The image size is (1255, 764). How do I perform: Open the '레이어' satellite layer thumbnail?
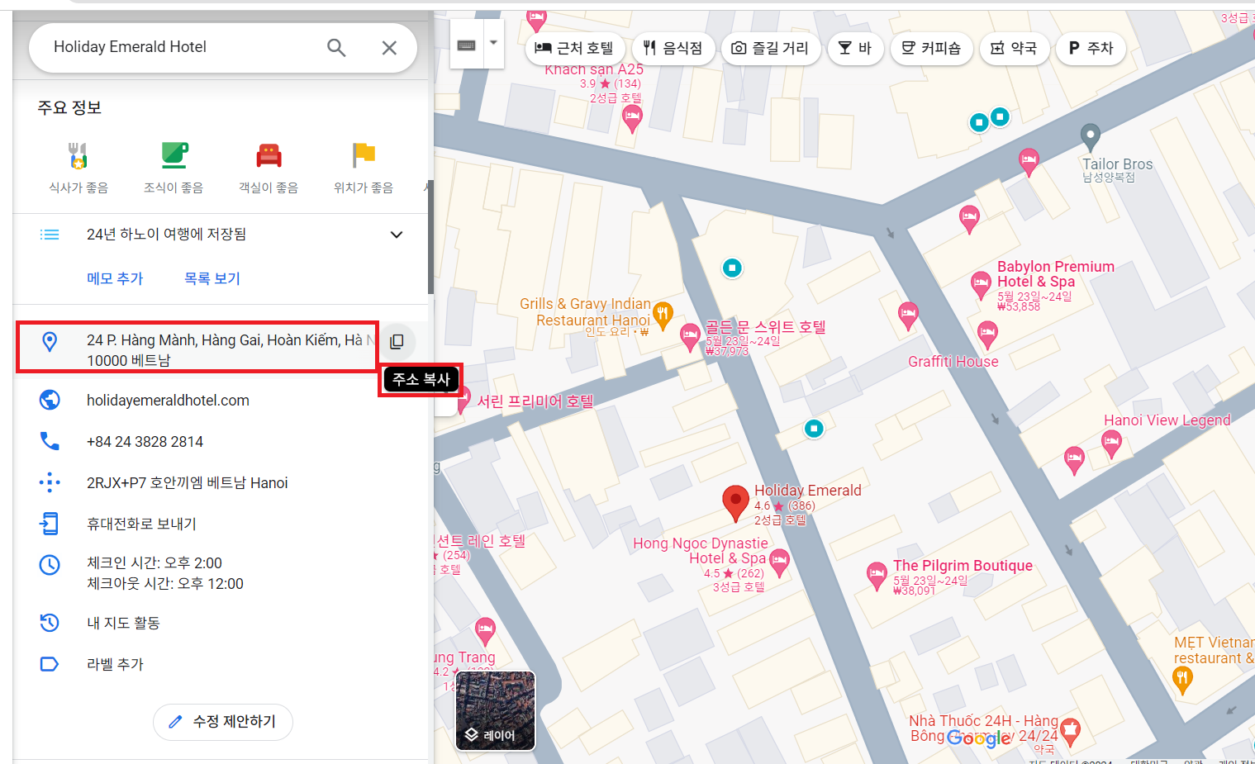pos(496,710)
